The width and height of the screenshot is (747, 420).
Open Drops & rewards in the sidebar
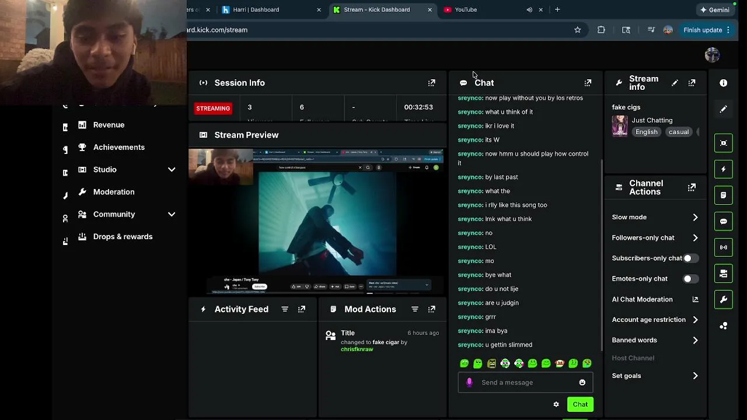(x=123, y=236)
